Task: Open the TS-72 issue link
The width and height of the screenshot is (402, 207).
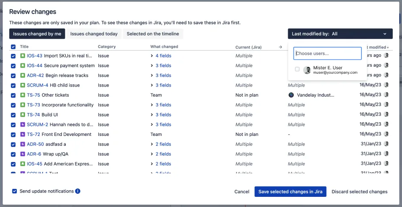Action: (x=34, y=135)
